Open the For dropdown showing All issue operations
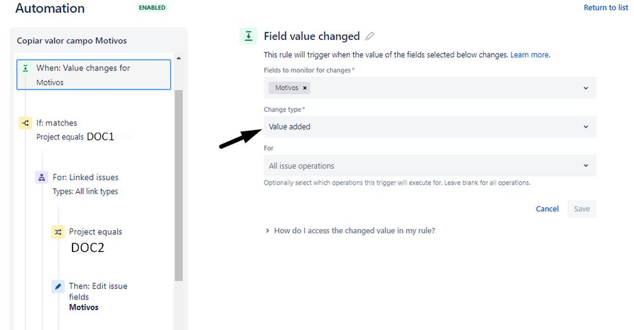This screenshot has width=634, height=330. click(430, 166)
